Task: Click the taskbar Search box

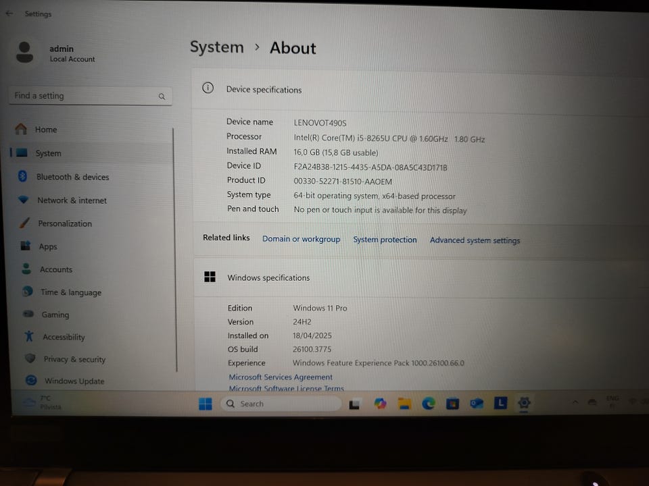Action: [x=281, y=404]
